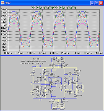Click the D1 zener diode symbol

45,79
